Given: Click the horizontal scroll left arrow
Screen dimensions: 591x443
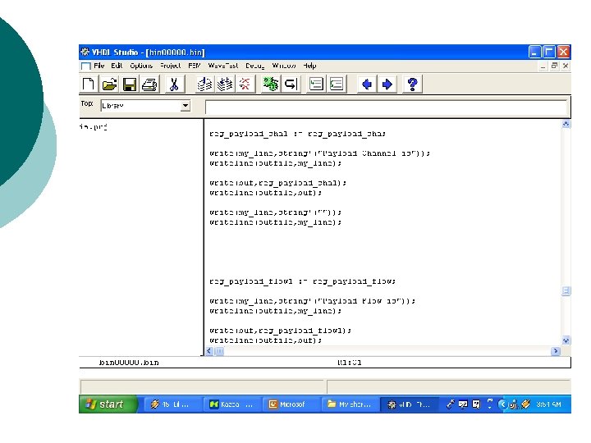Looking at the screenshot, I should click(209, 351).
